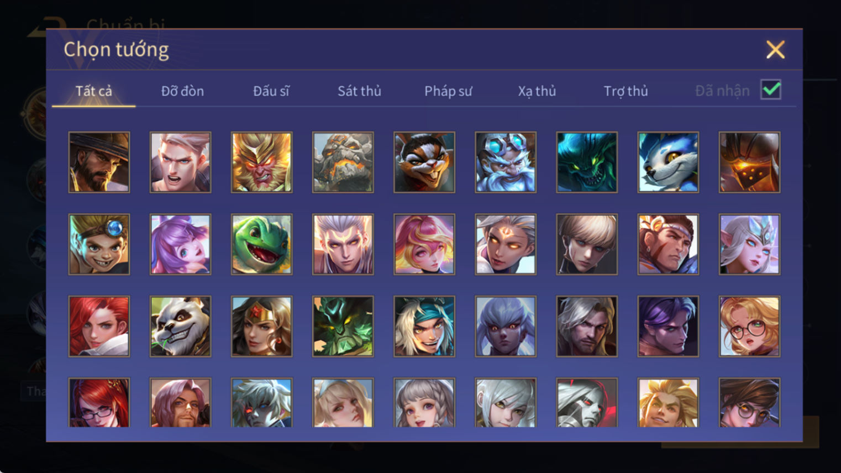Choose the tiara-wearing warrior woman hero
841x473 pixels.
coord(261,326)
